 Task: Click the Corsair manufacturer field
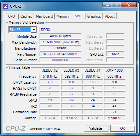[60, 48]
